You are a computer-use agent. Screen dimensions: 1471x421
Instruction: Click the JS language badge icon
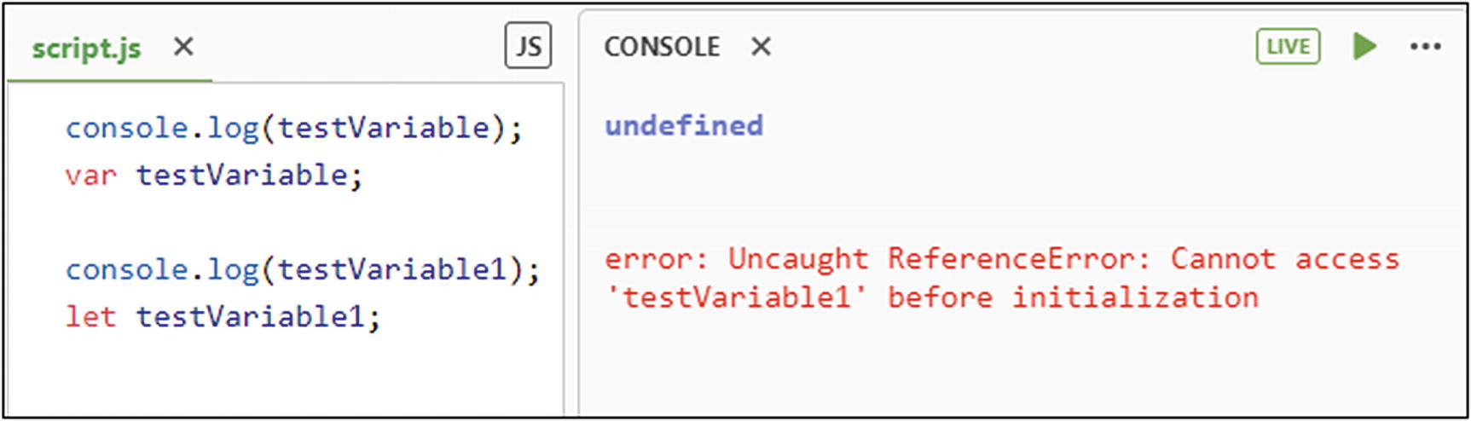[x=528, y=46]
